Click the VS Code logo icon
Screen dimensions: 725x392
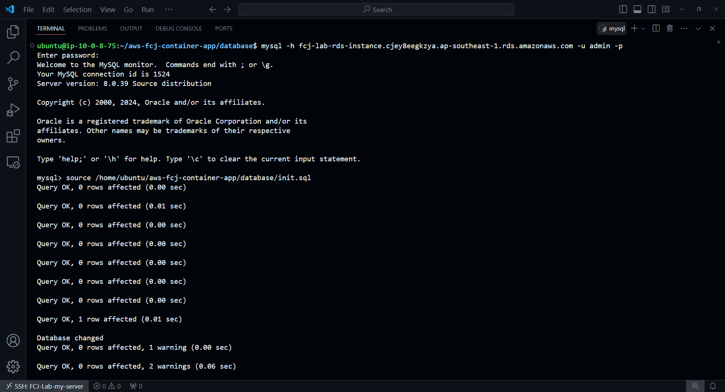tap(10, 9)
